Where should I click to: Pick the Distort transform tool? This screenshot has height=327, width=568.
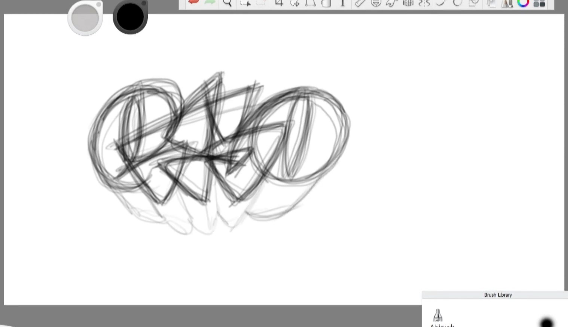311,3
